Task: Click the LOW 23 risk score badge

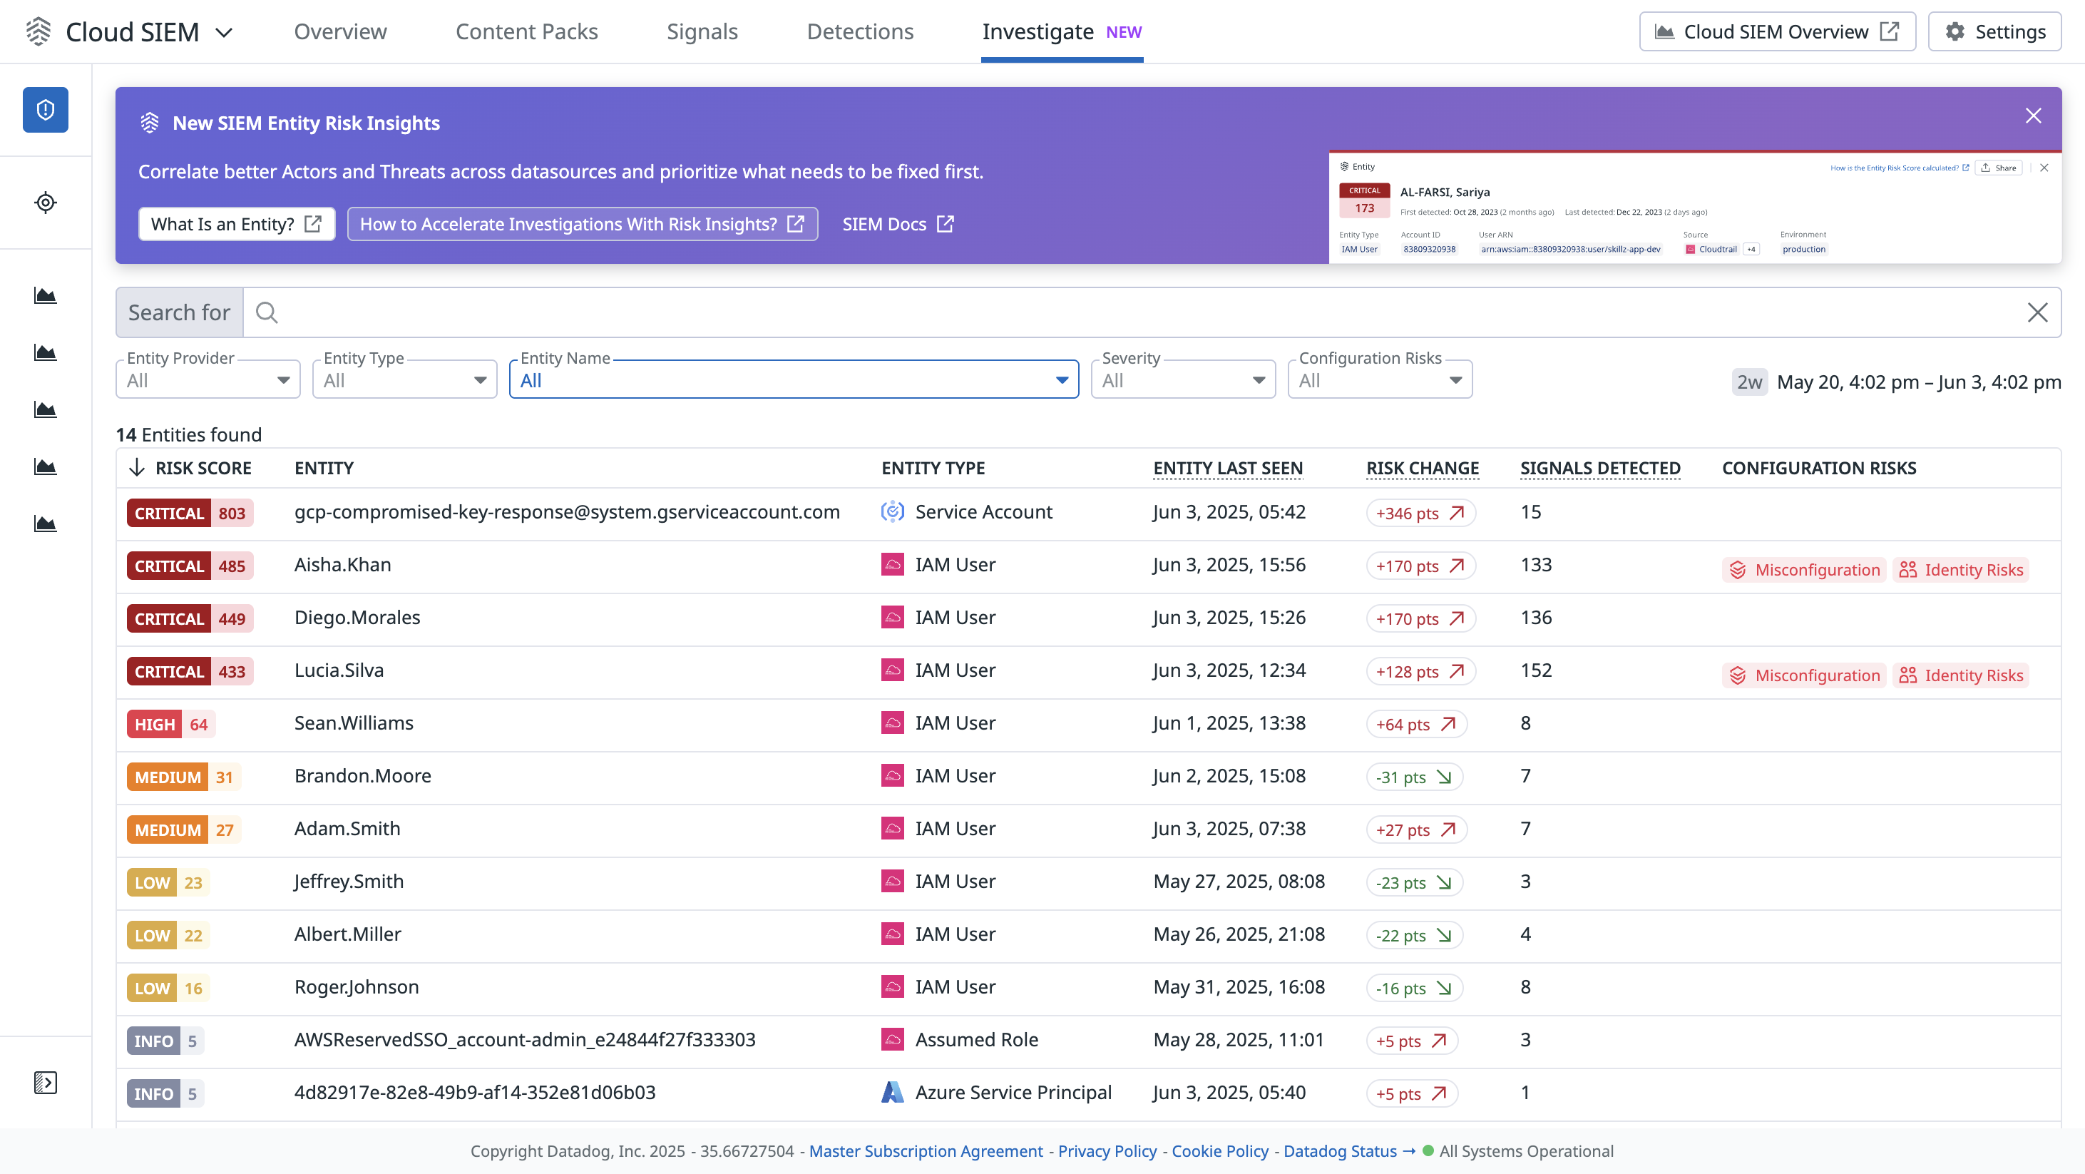Action: click(168, 882)
